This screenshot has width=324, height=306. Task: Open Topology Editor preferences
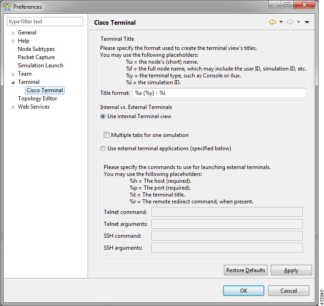pos(37,98)
